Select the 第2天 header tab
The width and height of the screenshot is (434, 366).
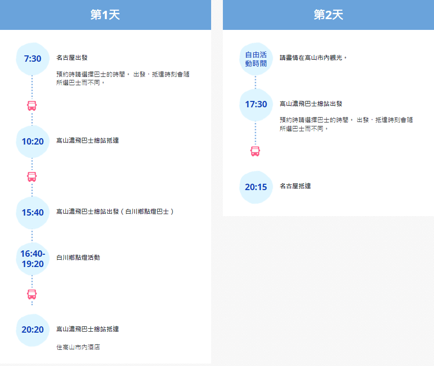(328, 15)
